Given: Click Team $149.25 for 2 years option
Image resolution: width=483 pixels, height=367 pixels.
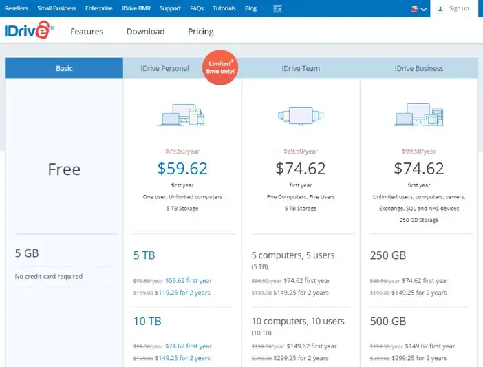Looking at the screenshot, I should coord(301,293).
